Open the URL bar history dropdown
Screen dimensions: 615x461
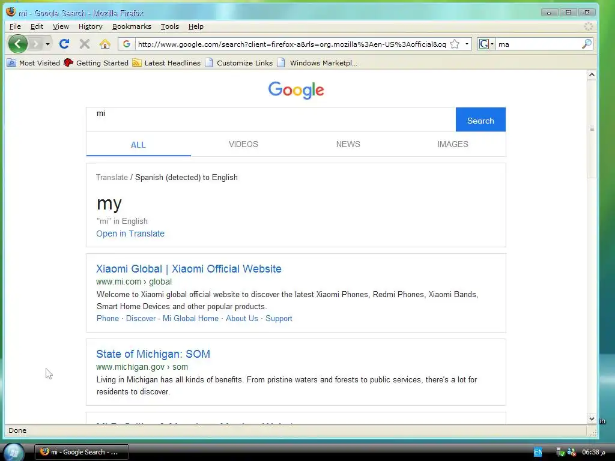click(x=467, y=44)
